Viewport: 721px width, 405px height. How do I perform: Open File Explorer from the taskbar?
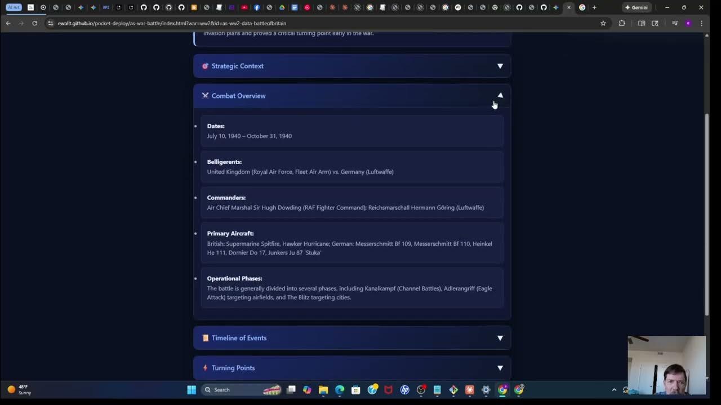point(323,389)
